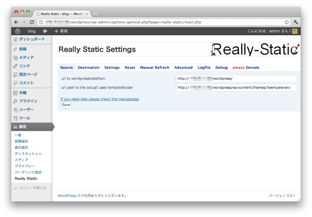Click the 外観 appearance icon
Image resolution: width=312 pixels, height=217 pixels.
pos(15,93)
